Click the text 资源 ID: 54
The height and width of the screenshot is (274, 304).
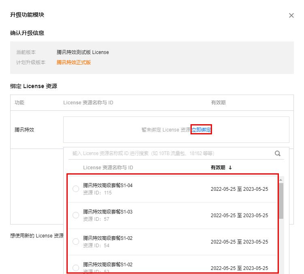[96, 246]
